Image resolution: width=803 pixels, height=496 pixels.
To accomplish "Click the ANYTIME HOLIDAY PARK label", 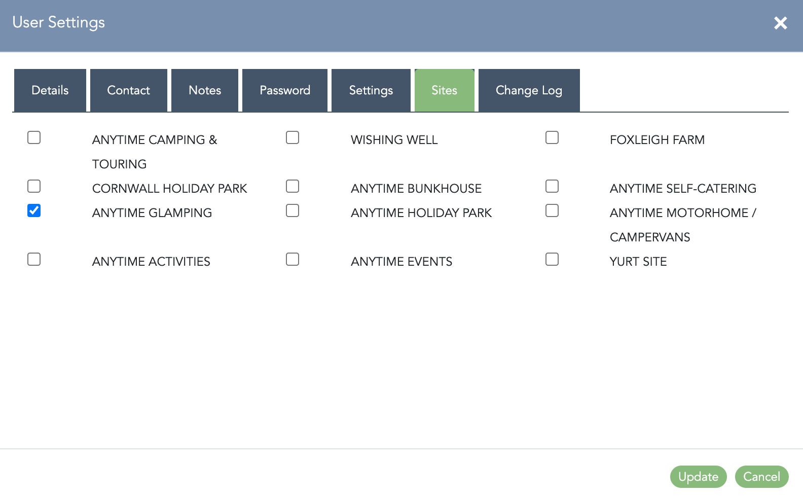I will (421, 213).
